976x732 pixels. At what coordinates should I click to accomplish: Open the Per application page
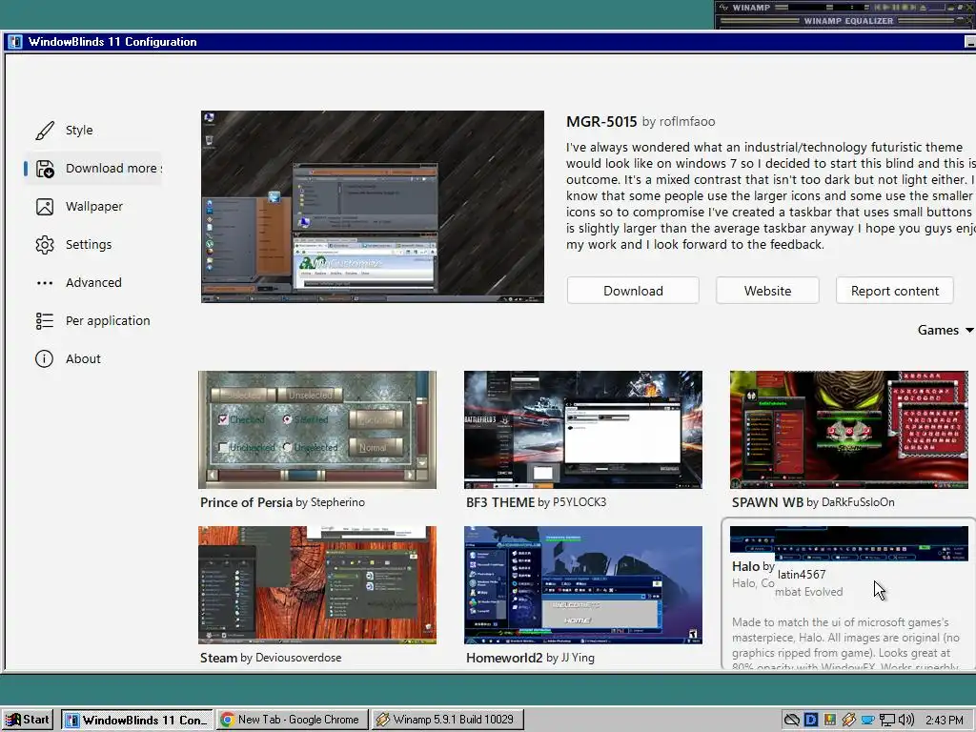pyautogui.click(x=93, y=320)
